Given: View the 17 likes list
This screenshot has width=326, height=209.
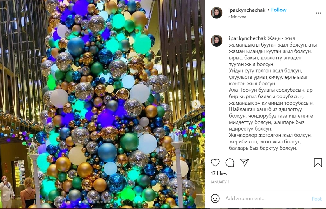Looking at the screenshot, I should pyautogui.click(x=219, y=173).
